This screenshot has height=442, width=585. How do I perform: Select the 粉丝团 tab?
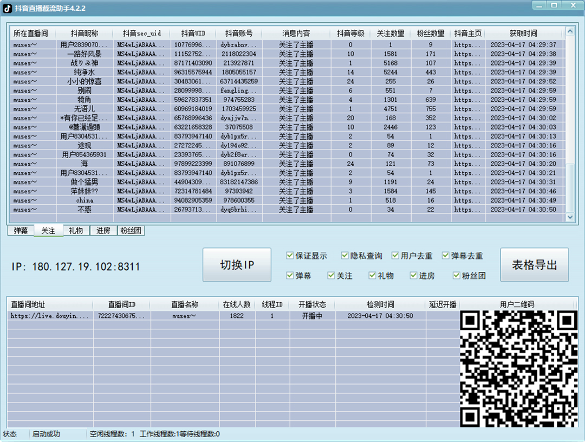[x=130, y=230]
